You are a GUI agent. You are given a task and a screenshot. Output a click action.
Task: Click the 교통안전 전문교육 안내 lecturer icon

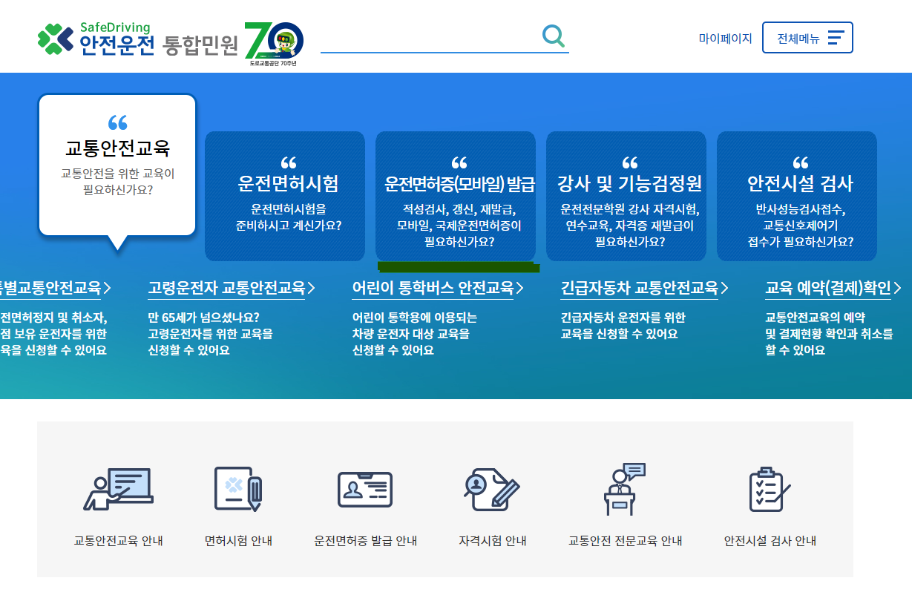point(624,490)
